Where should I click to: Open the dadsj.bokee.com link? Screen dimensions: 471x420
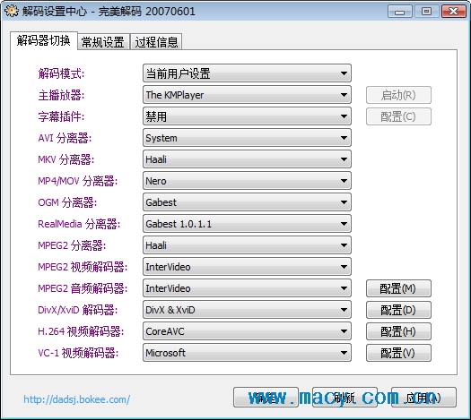(76, 399)
